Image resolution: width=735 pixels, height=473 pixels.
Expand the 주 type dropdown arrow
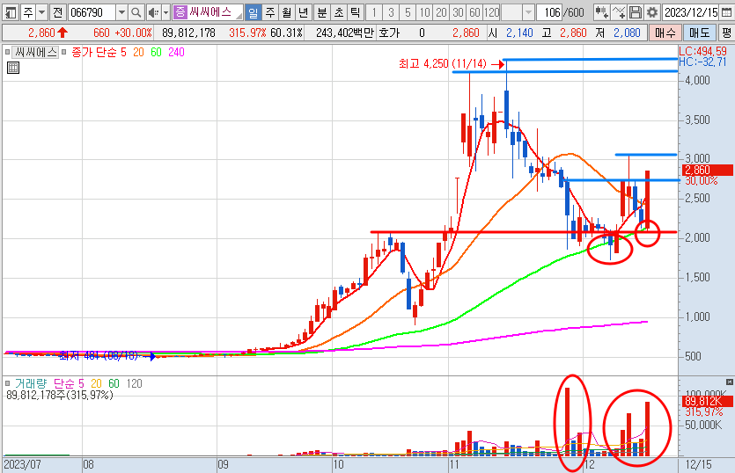[41, 12]
